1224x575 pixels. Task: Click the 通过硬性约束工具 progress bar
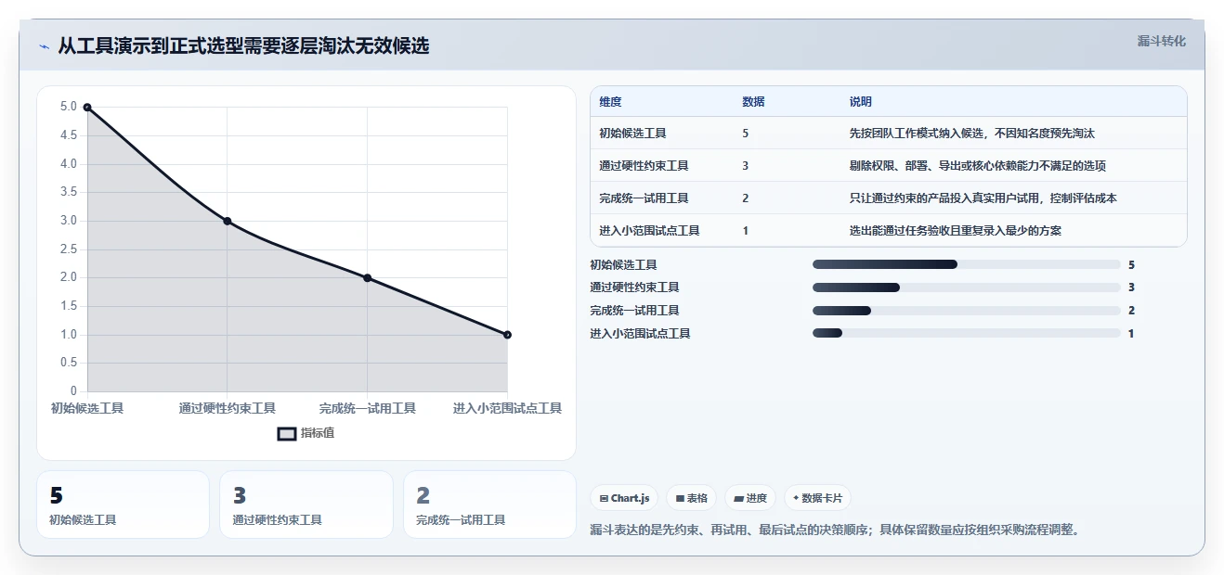(966, 287)
